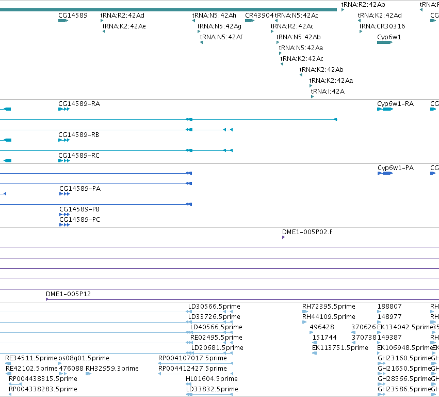Click the Cyp6w1 gene arrow glyph

tap(385, 42)
